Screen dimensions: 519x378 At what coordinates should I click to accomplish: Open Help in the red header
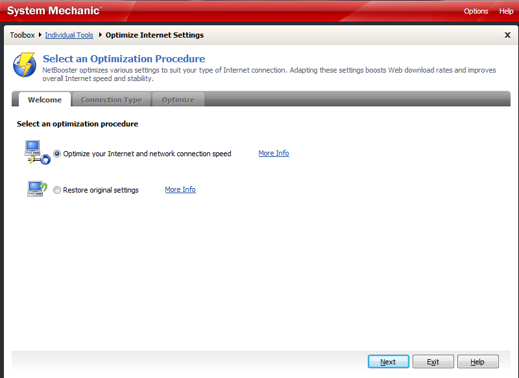click(506, 11)
